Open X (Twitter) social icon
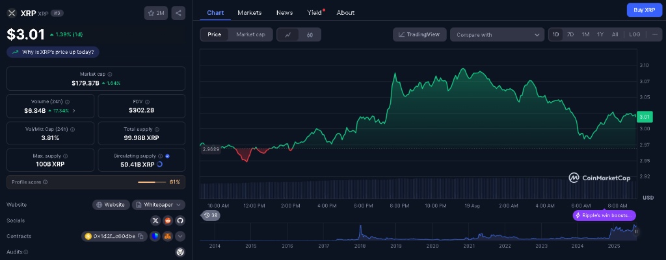Screen dimensions: 666x260 155,220
